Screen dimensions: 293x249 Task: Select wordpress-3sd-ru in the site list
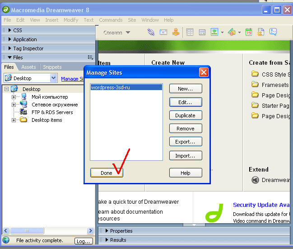tap(126, 87)
